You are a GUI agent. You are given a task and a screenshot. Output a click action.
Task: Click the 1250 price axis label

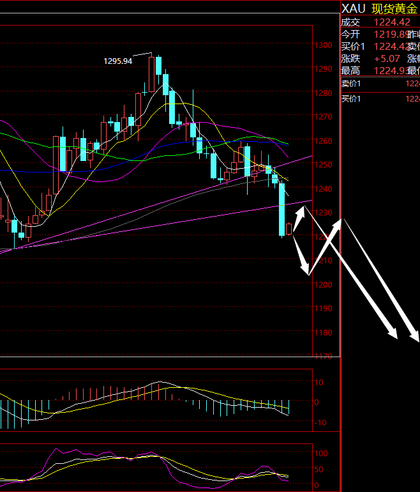[x=323, y=164]
